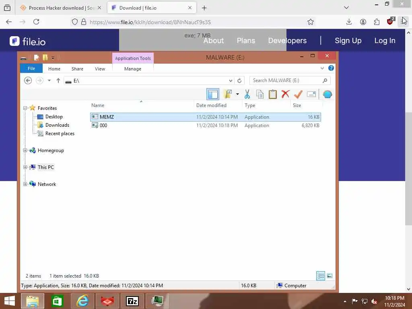Open browser extensions puzzle icon

[x=377, y=22]
